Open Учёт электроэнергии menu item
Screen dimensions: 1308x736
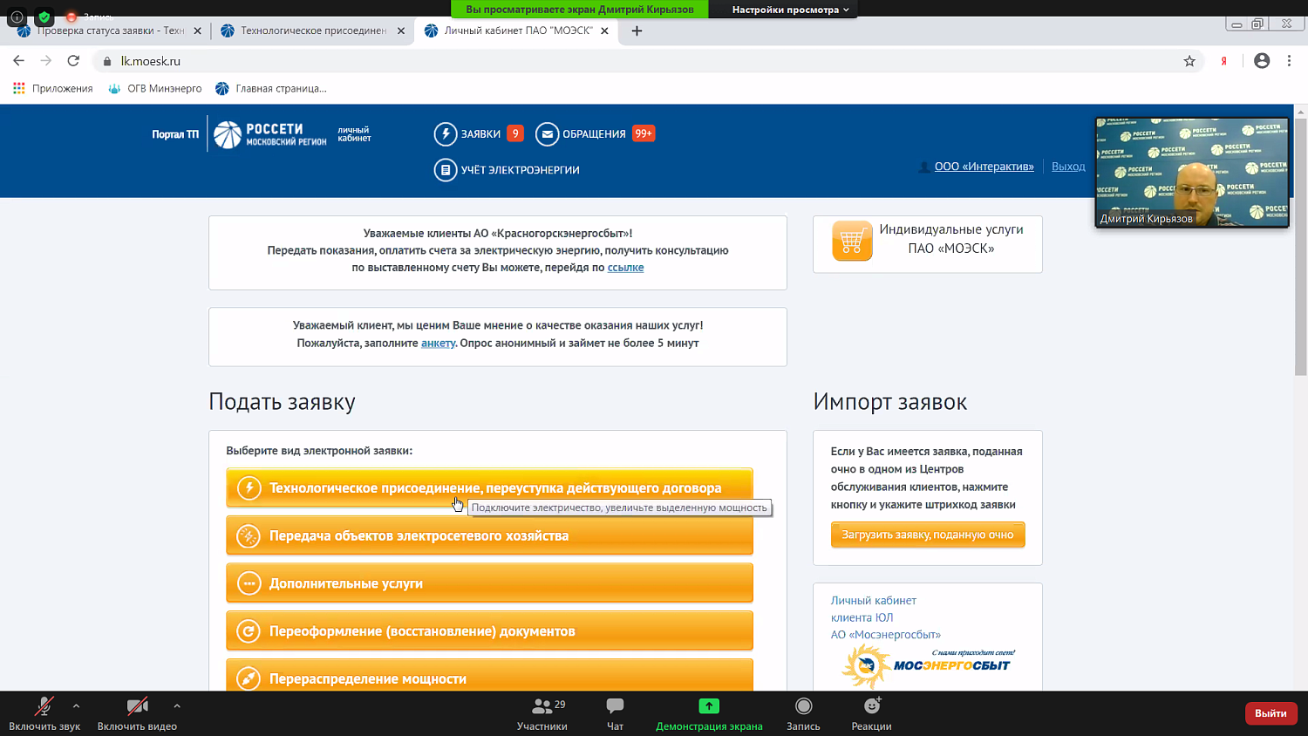[520, 170]
